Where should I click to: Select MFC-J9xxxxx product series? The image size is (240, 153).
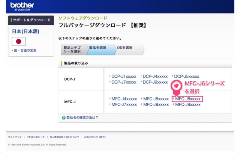pos(187,105)
